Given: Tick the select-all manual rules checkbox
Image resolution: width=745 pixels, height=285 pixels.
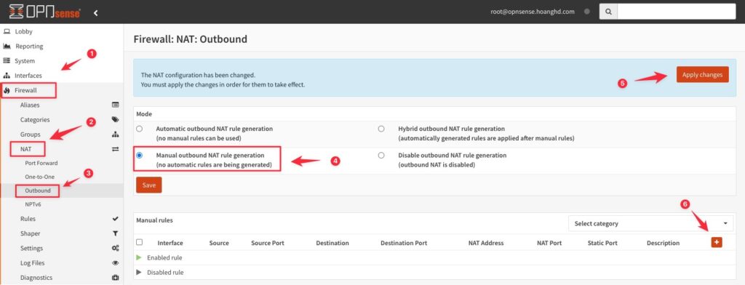Looking at the screenshot, I should click(139, 242).
